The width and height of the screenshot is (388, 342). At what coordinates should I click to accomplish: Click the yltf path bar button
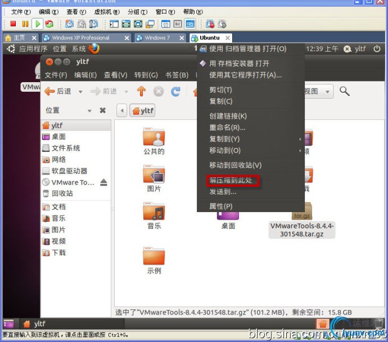tap(142, 110)
